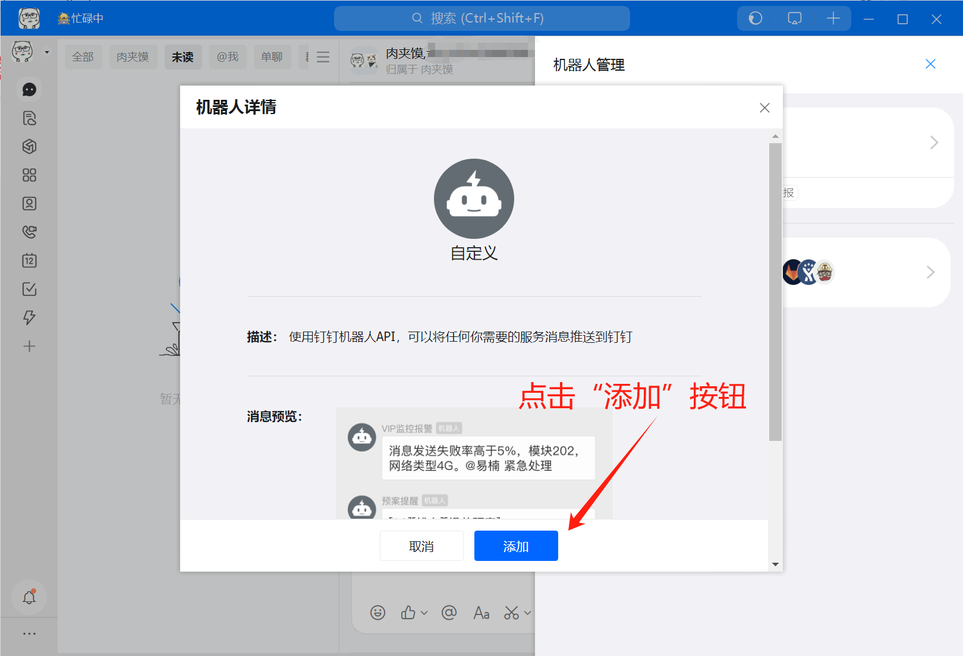Close the 机器人管理 panel
Viewport: 963px width, 656px height.
click(930, 64)
